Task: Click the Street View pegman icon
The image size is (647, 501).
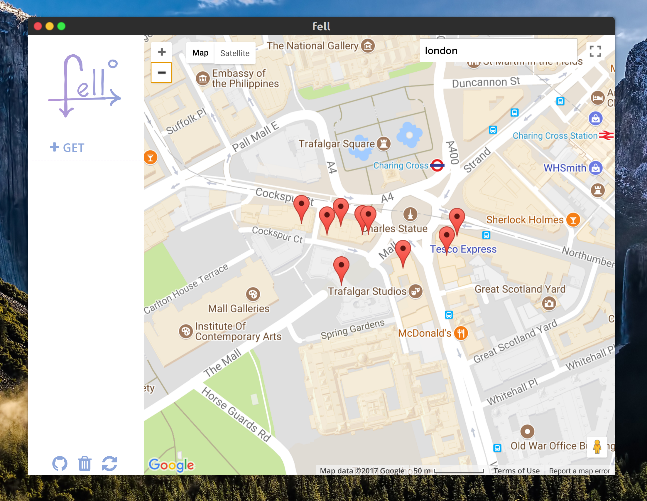Action: [x=597, y=447]
